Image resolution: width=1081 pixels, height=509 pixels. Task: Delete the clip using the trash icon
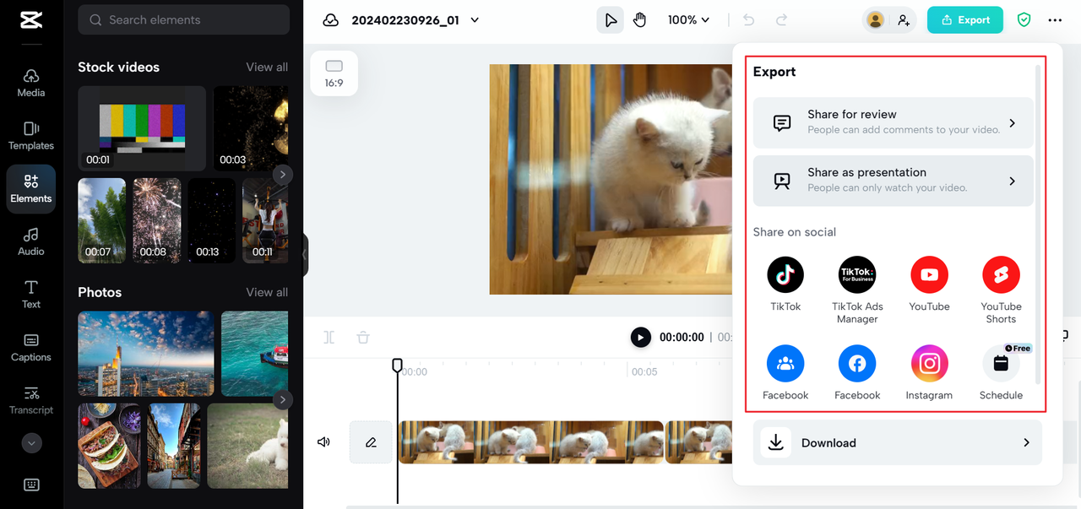pos(362,337)
